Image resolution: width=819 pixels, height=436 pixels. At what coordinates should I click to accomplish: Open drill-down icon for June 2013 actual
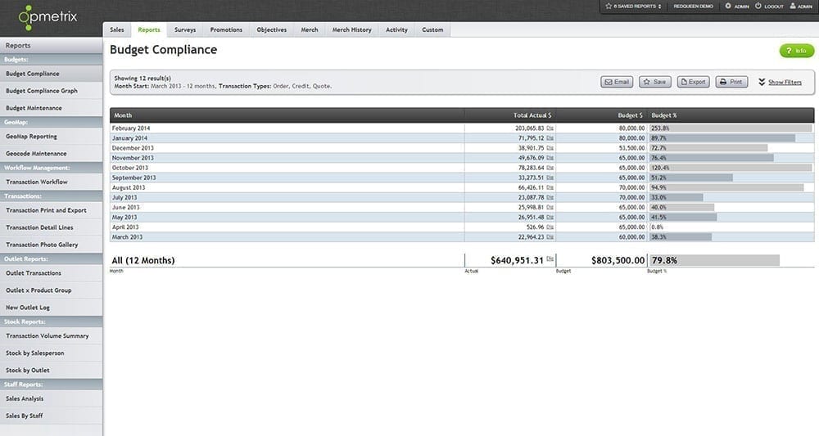pos(550,208)
